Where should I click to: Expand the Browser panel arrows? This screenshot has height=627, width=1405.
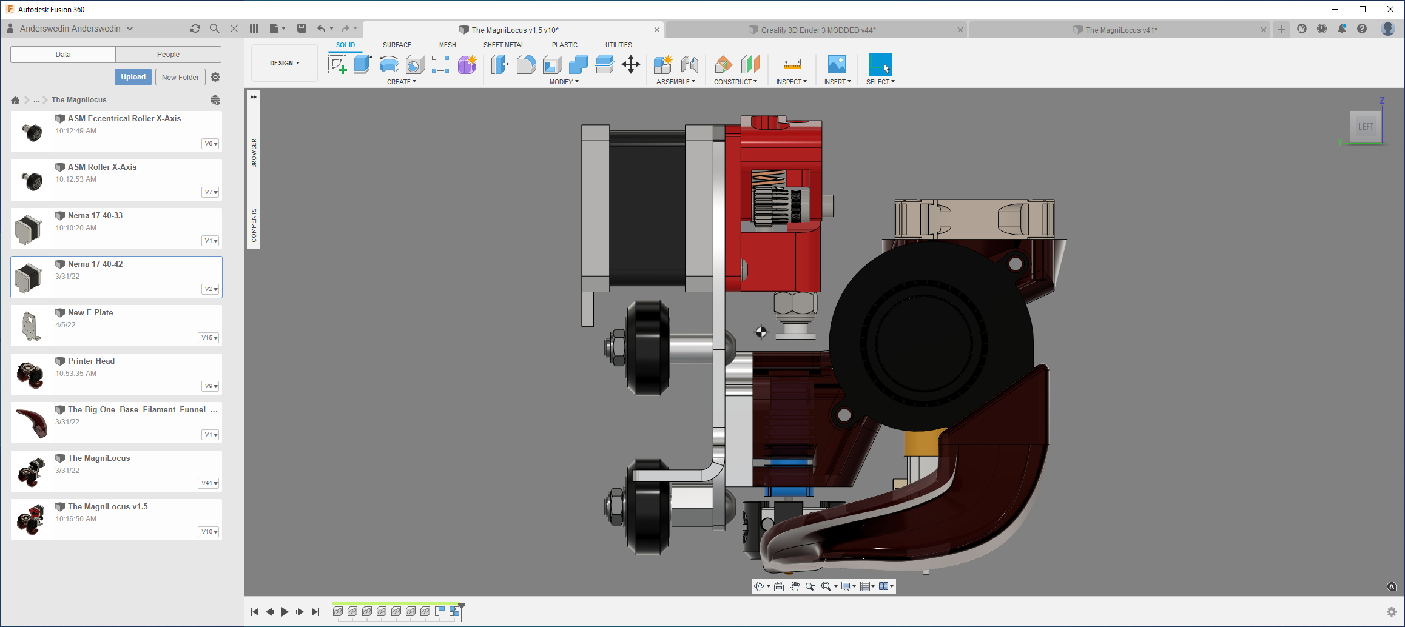[x=254, y=97]
